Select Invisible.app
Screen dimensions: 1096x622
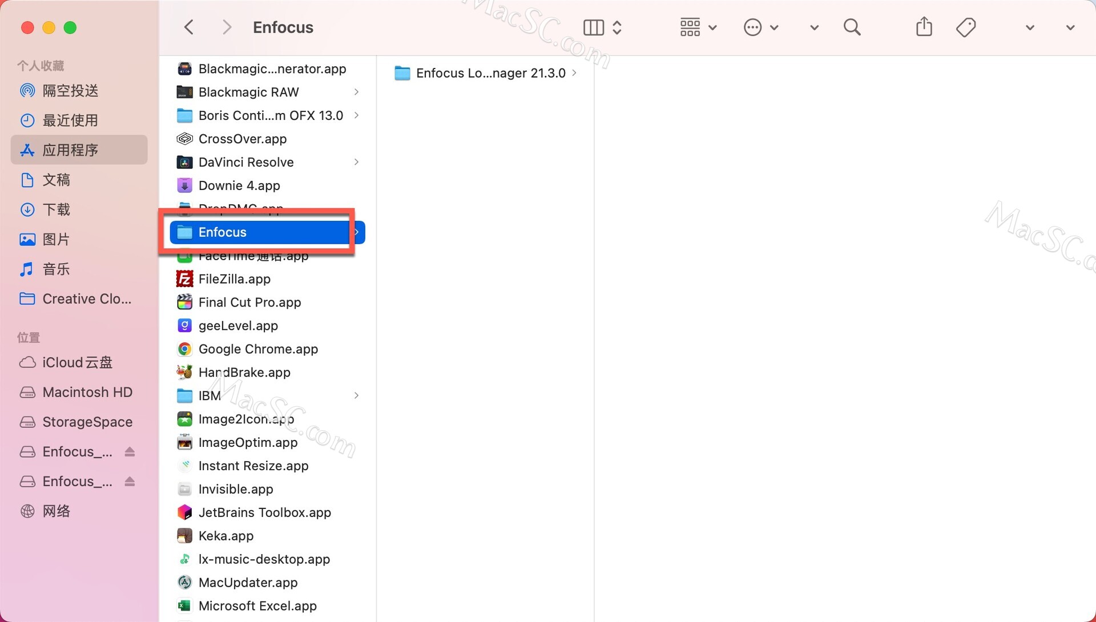pyautogui.click(x=267, y=490)
